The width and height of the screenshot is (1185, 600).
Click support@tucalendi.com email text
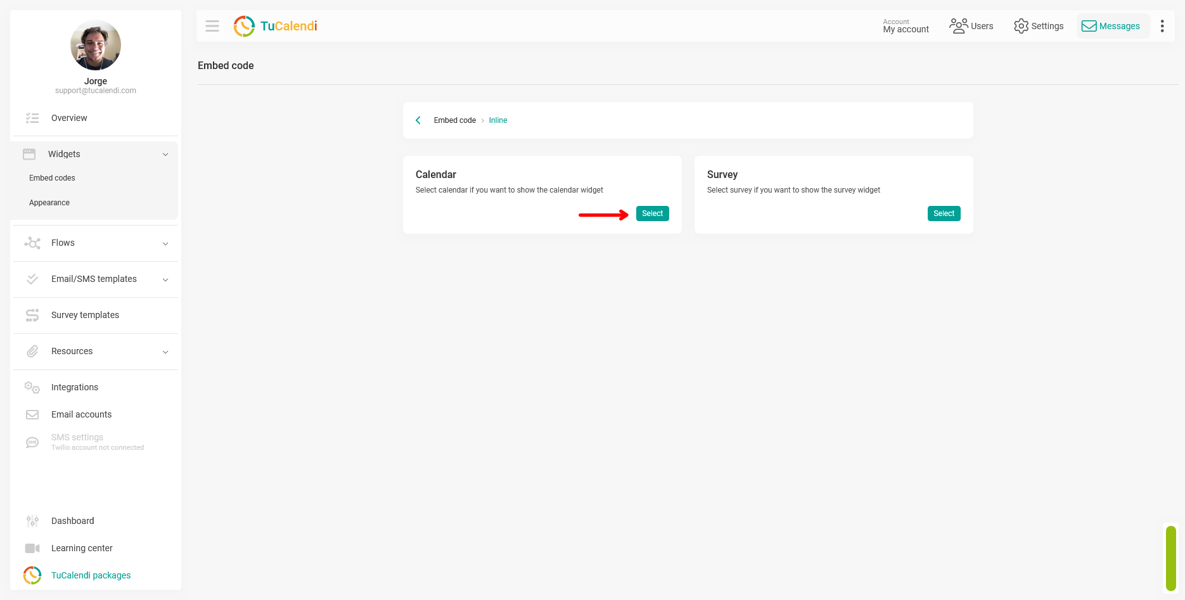pos(96,91)
